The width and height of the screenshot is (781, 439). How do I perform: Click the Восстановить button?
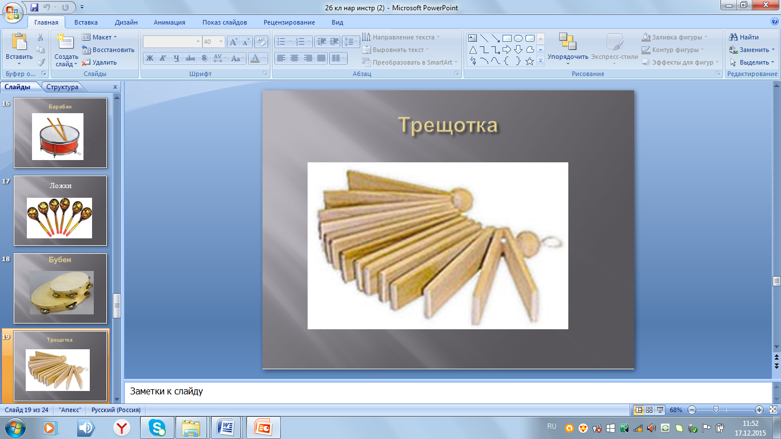109,50
